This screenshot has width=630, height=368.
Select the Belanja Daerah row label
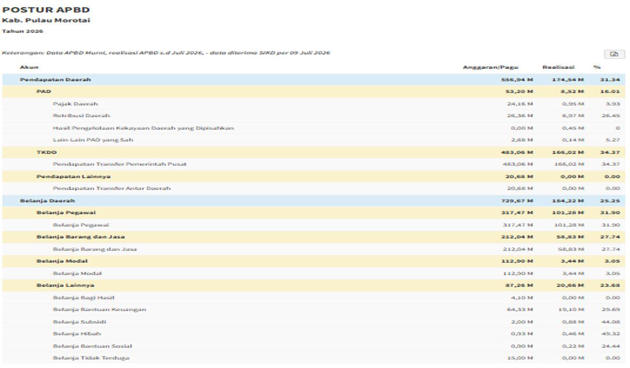coord(47,200)
